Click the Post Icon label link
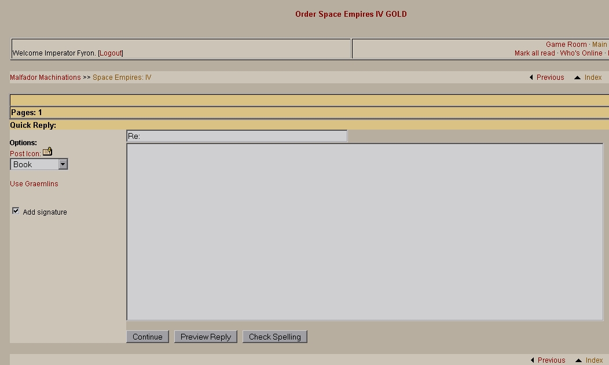 [25, 154]
